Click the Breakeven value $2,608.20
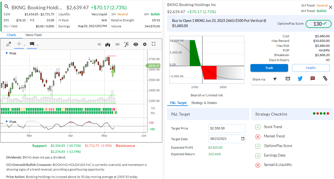The height and width of the screenshot is (179, 334). tap(322, 55)
